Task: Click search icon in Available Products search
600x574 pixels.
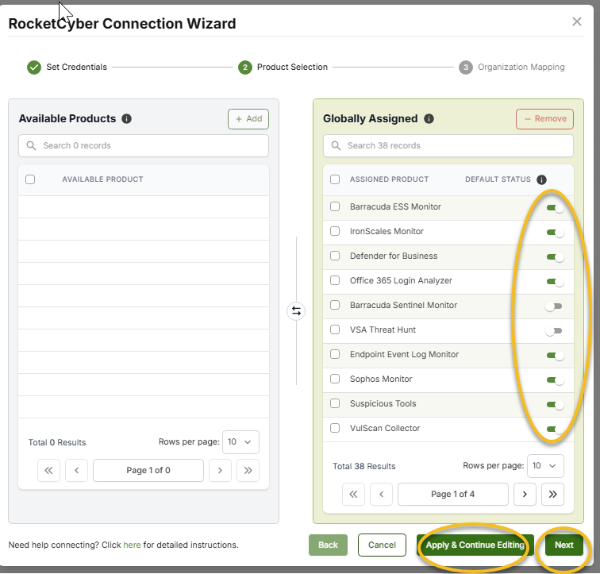Action: [x=32, y=146]
